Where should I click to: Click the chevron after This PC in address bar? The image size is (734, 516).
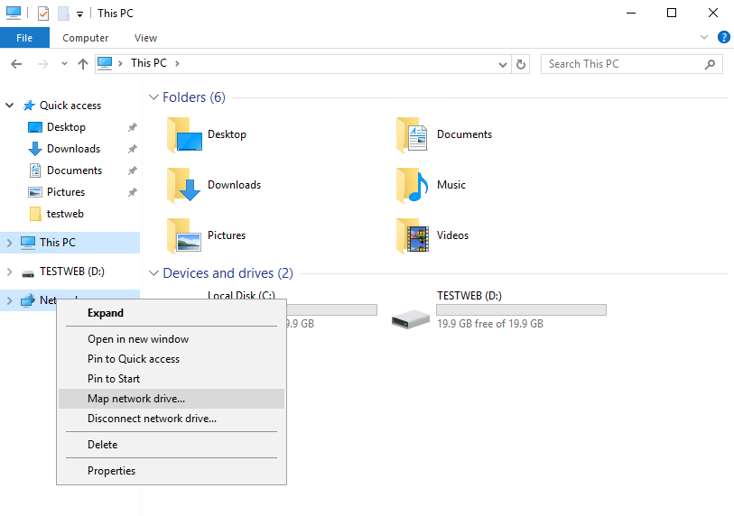(x=177, y=64)
